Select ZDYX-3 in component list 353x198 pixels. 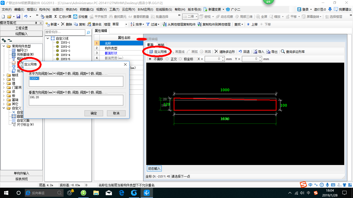click(65, 51)
